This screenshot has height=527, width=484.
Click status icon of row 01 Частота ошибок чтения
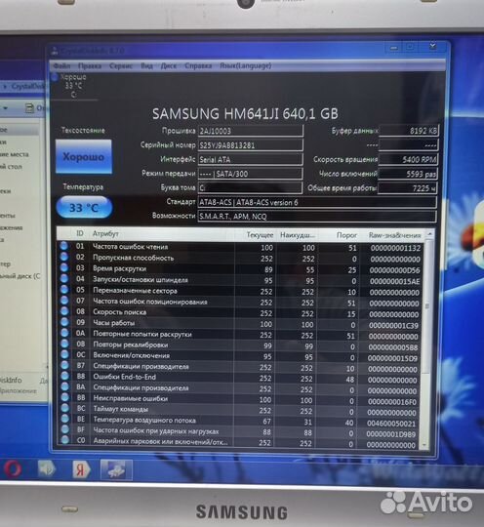point(63,246)
